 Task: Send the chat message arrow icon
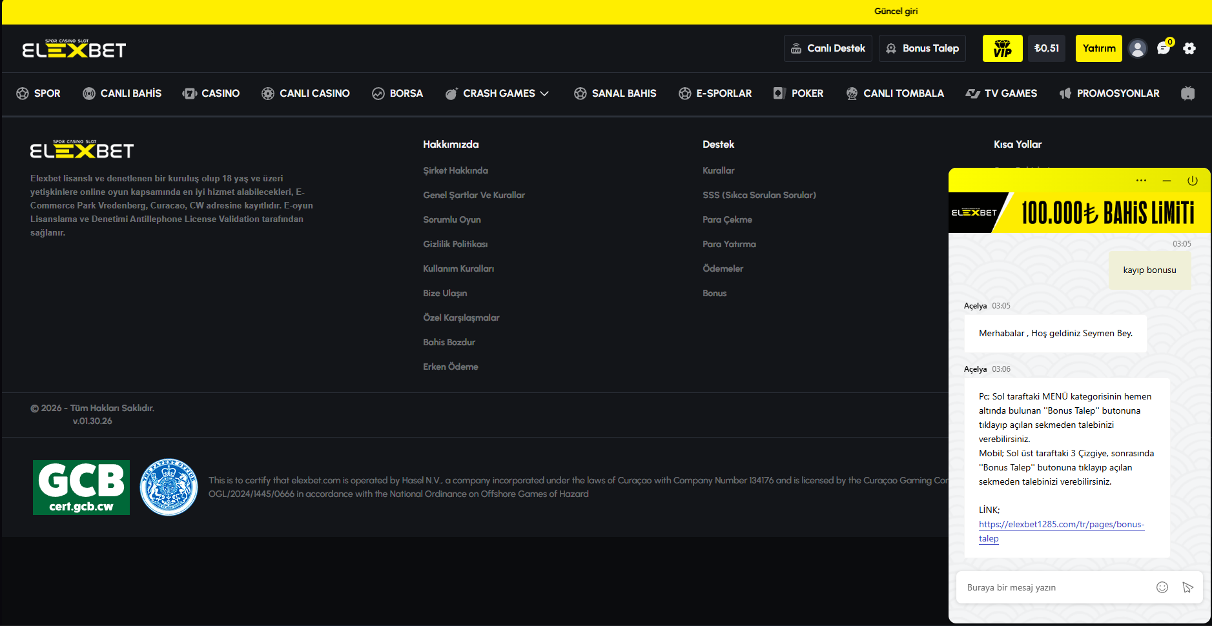pyautogui.click(x=1187, y=587)
